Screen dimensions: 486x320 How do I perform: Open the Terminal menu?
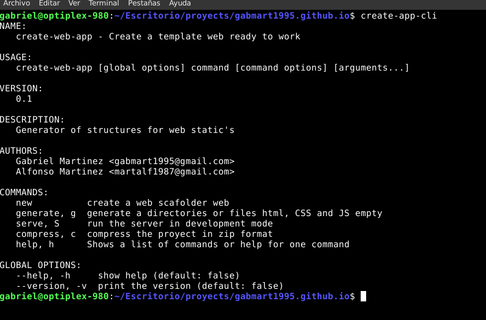(x=103, y=3)
